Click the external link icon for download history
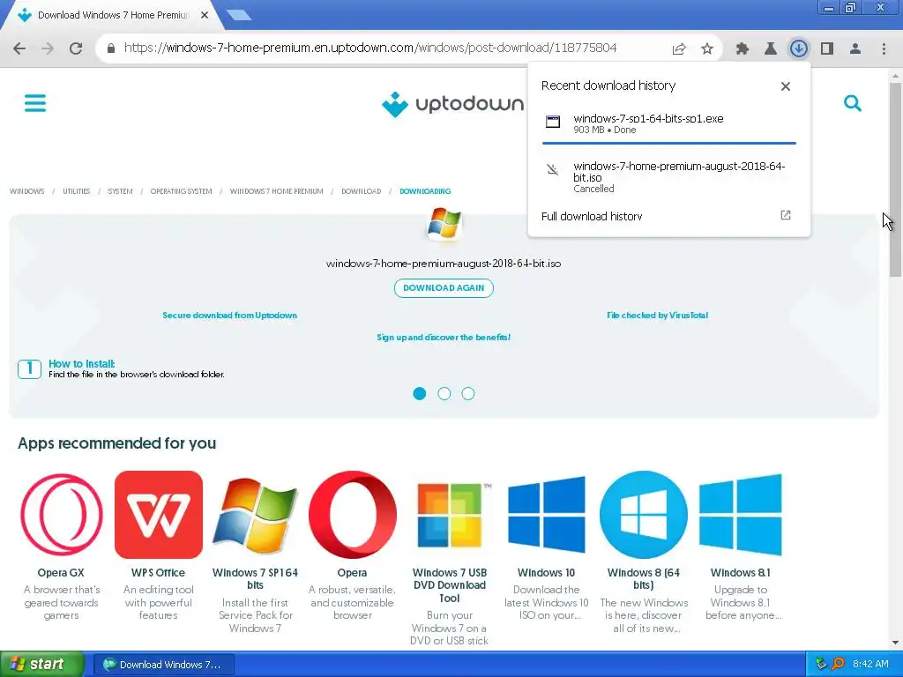 (x=786, y=215)
